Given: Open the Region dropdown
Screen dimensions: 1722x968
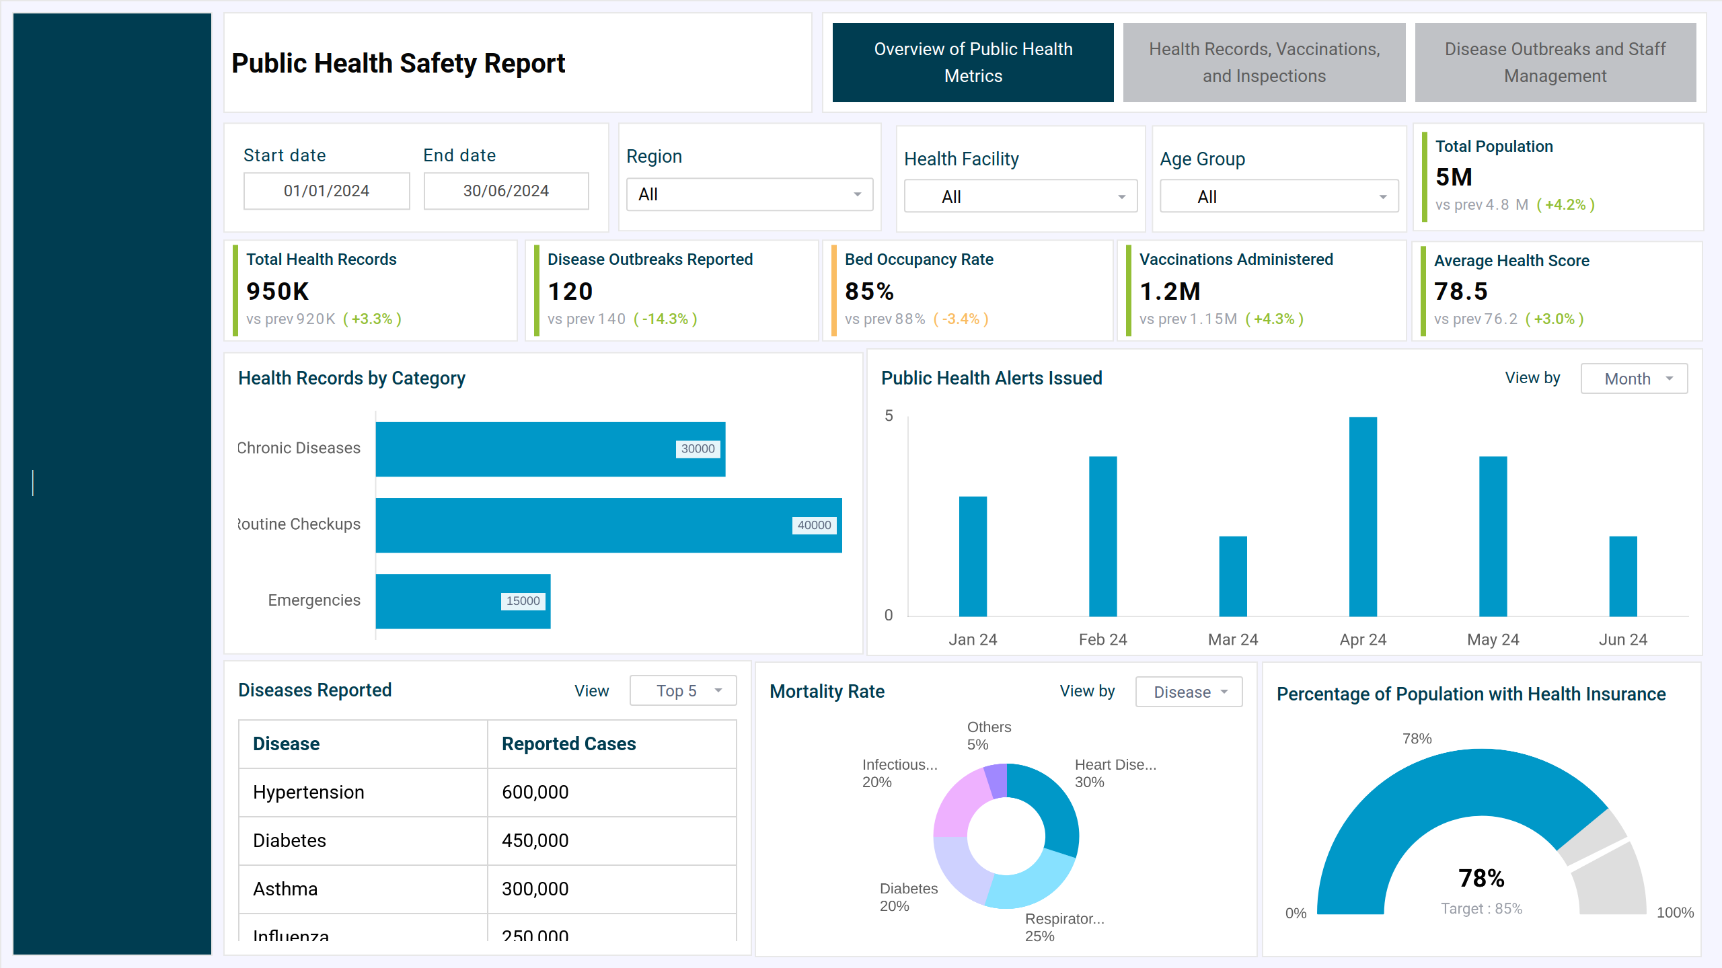Looking at the screenshot, I should pyautogui.click(x=749, y=194).
